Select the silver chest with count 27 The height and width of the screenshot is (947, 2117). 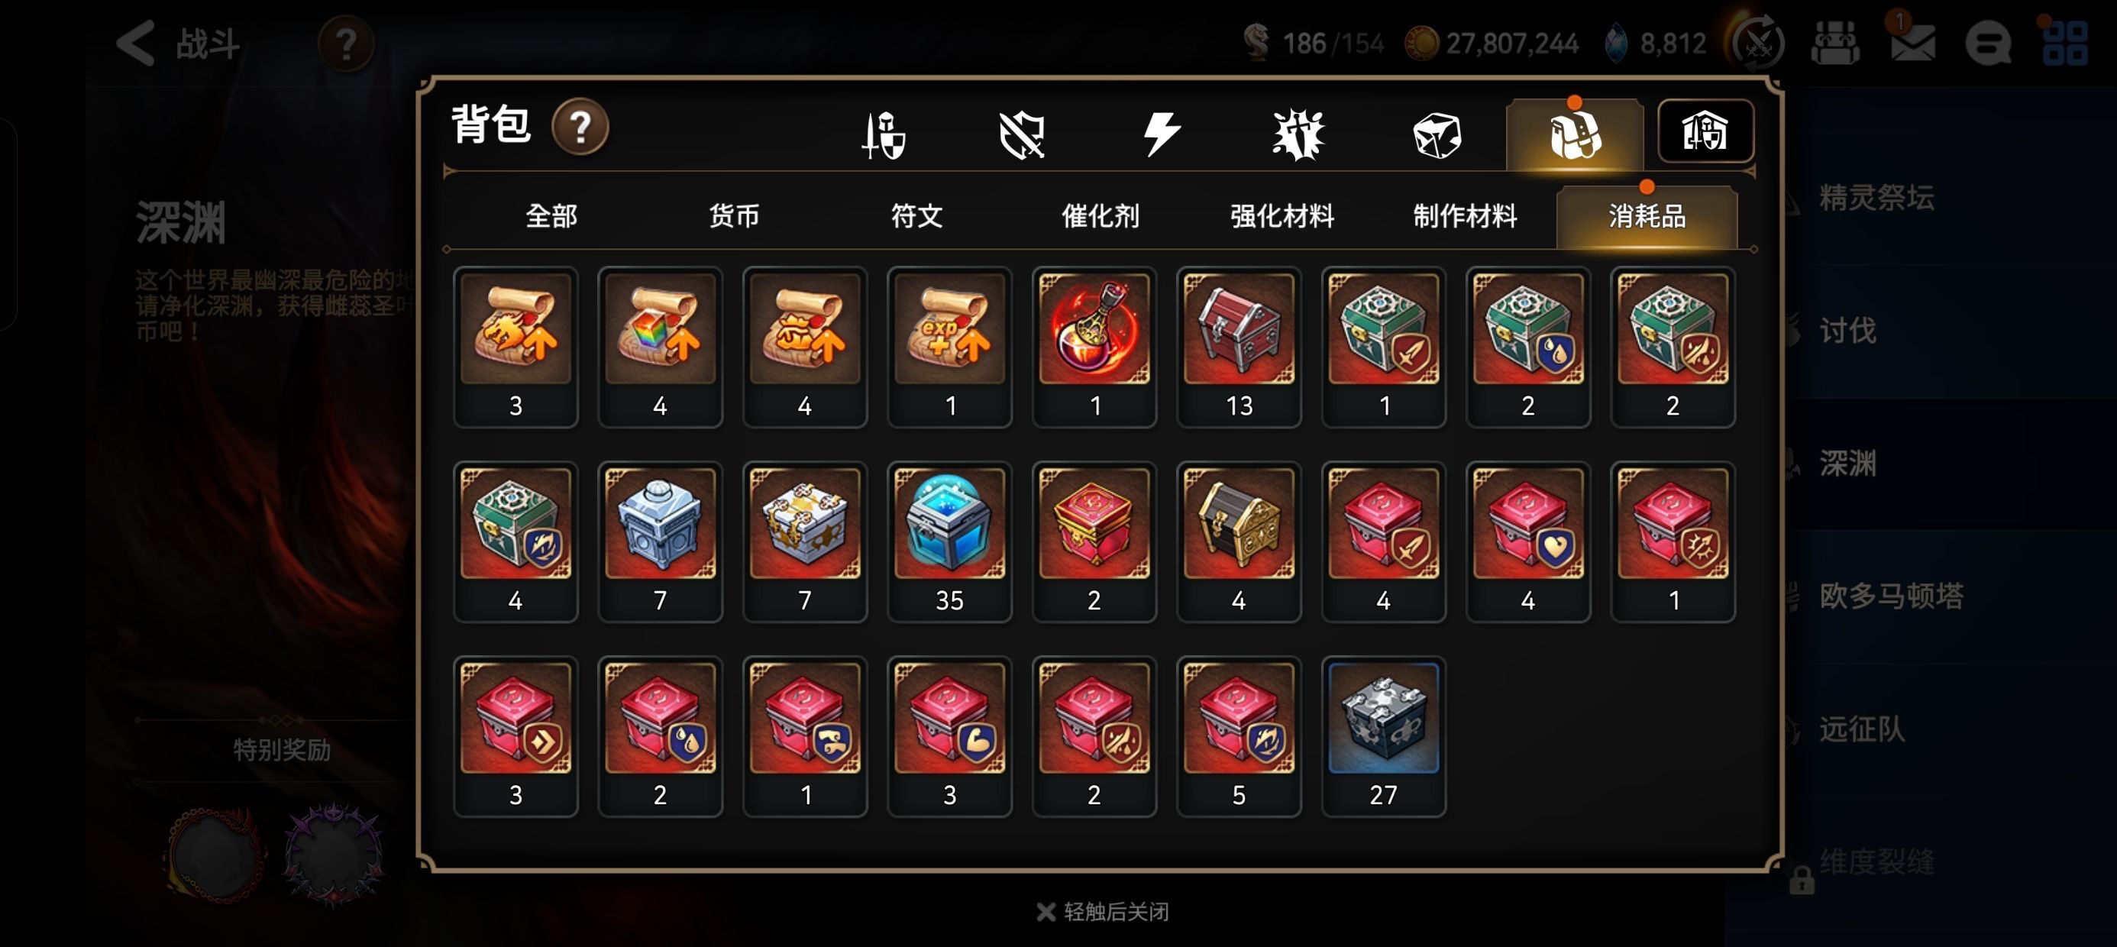[x=1383, y=736]
